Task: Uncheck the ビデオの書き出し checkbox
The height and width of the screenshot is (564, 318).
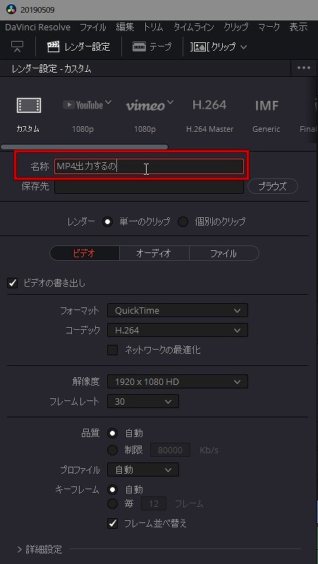Action: pyautogui.click(x=12, y=283)
